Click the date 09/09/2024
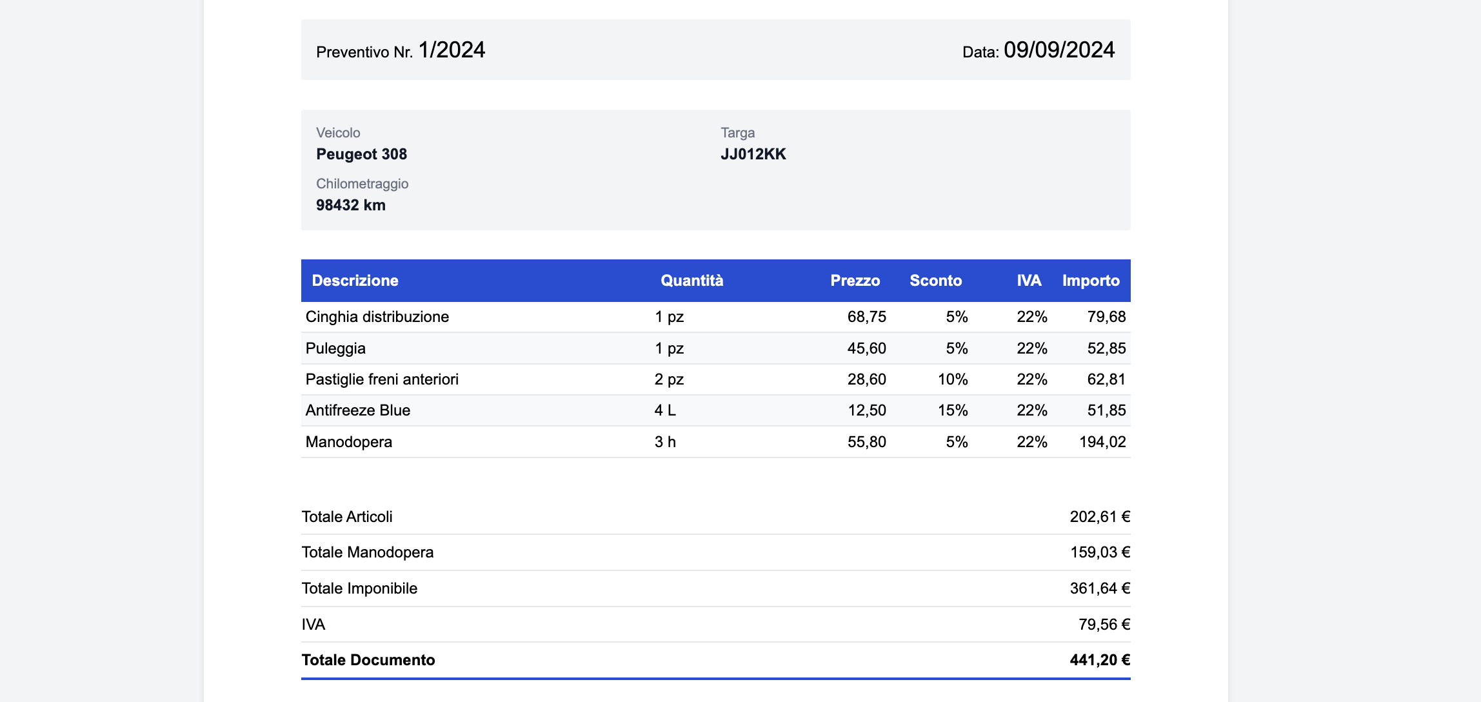 1059,50
